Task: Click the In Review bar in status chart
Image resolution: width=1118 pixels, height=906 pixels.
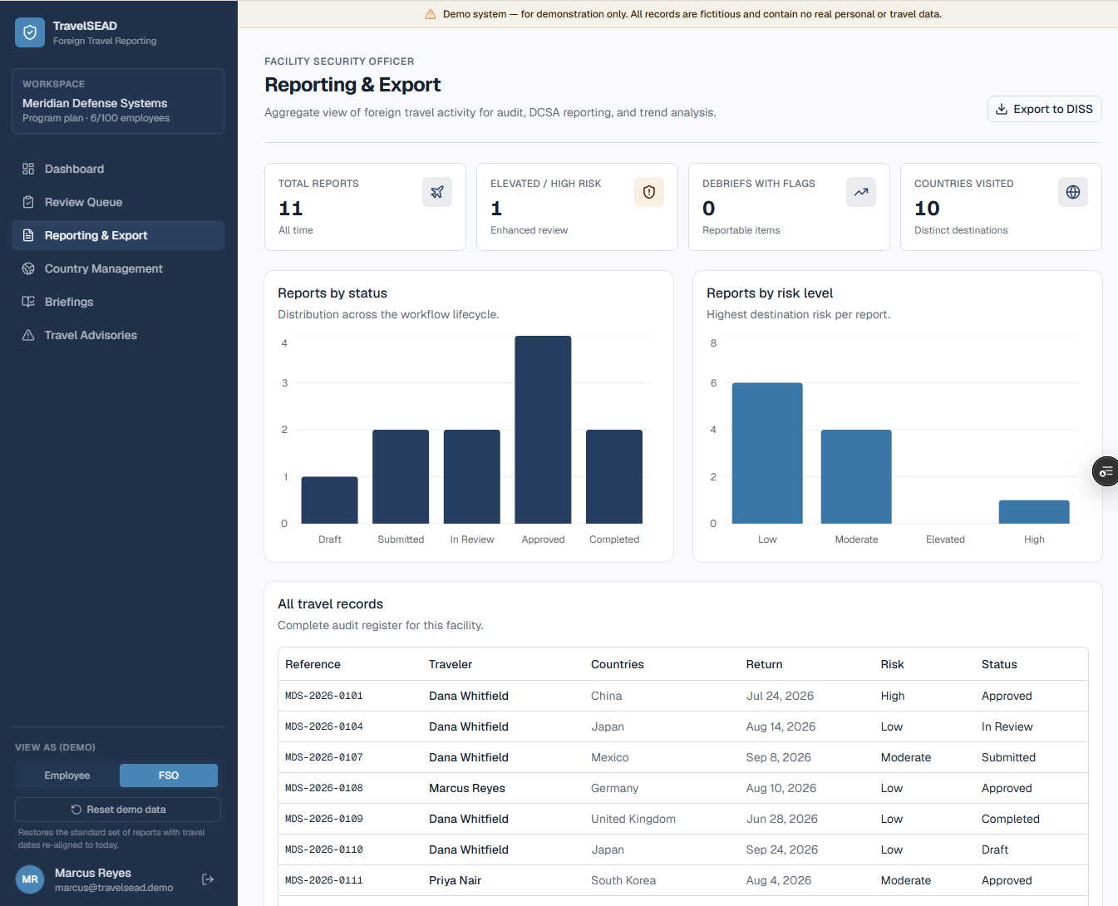Action: (472, 476)
